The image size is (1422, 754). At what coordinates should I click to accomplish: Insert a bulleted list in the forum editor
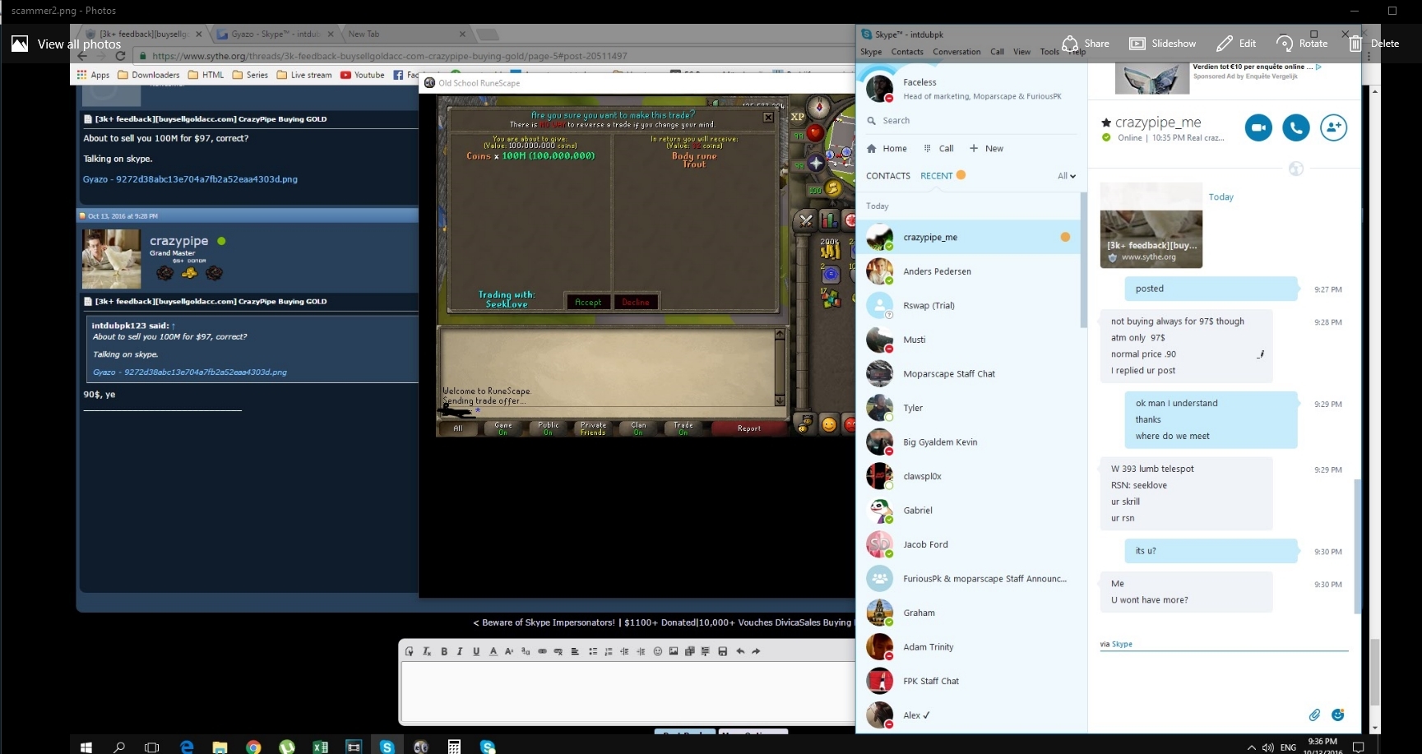pyautogui.click(x=592, y=651)
